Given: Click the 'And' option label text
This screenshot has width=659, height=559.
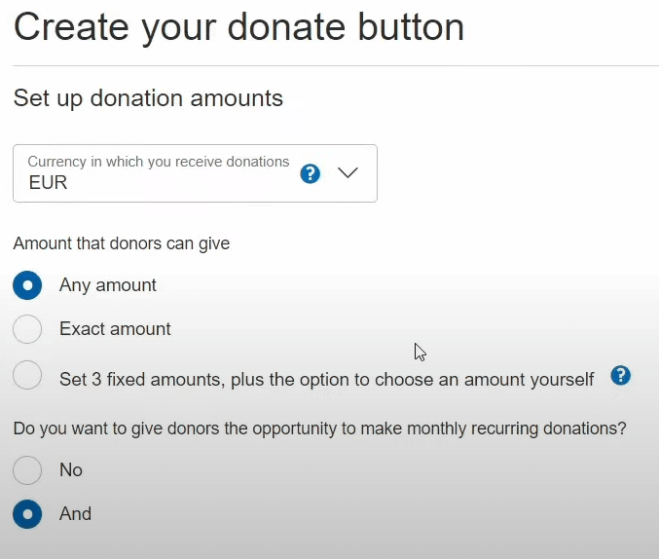Looking at the screenshot, I should 75,514.
